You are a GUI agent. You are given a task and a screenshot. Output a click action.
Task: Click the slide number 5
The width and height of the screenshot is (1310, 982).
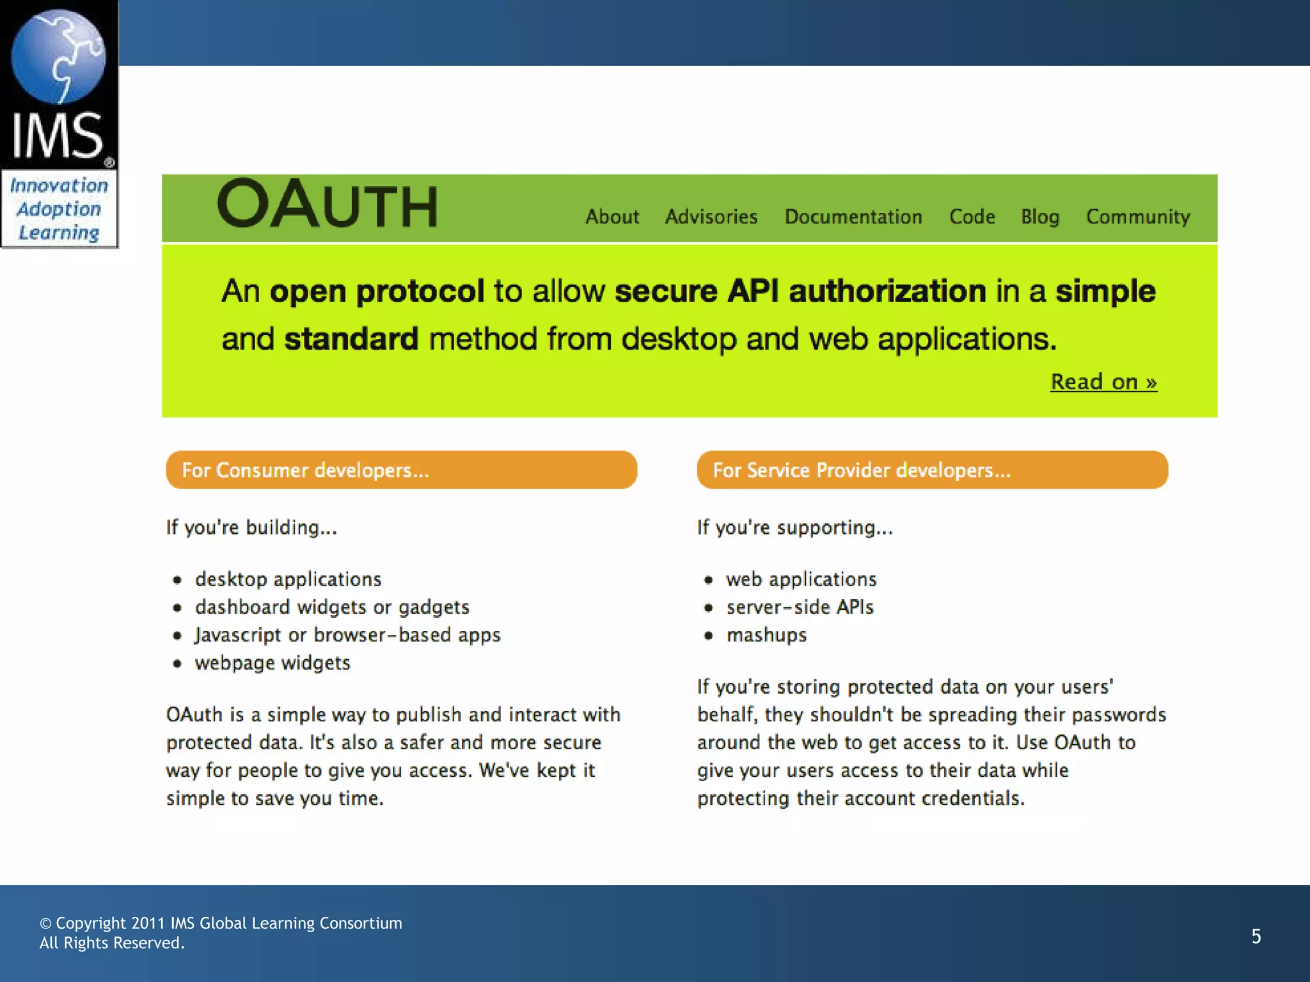[x=1256, y=937]
